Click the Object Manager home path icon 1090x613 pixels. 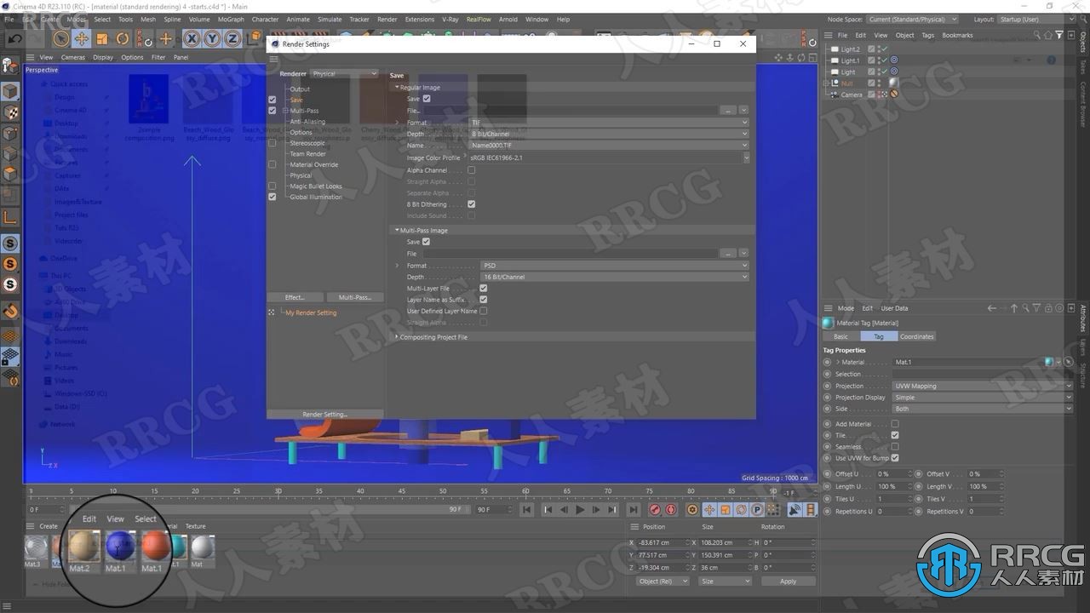(1047, 35)
